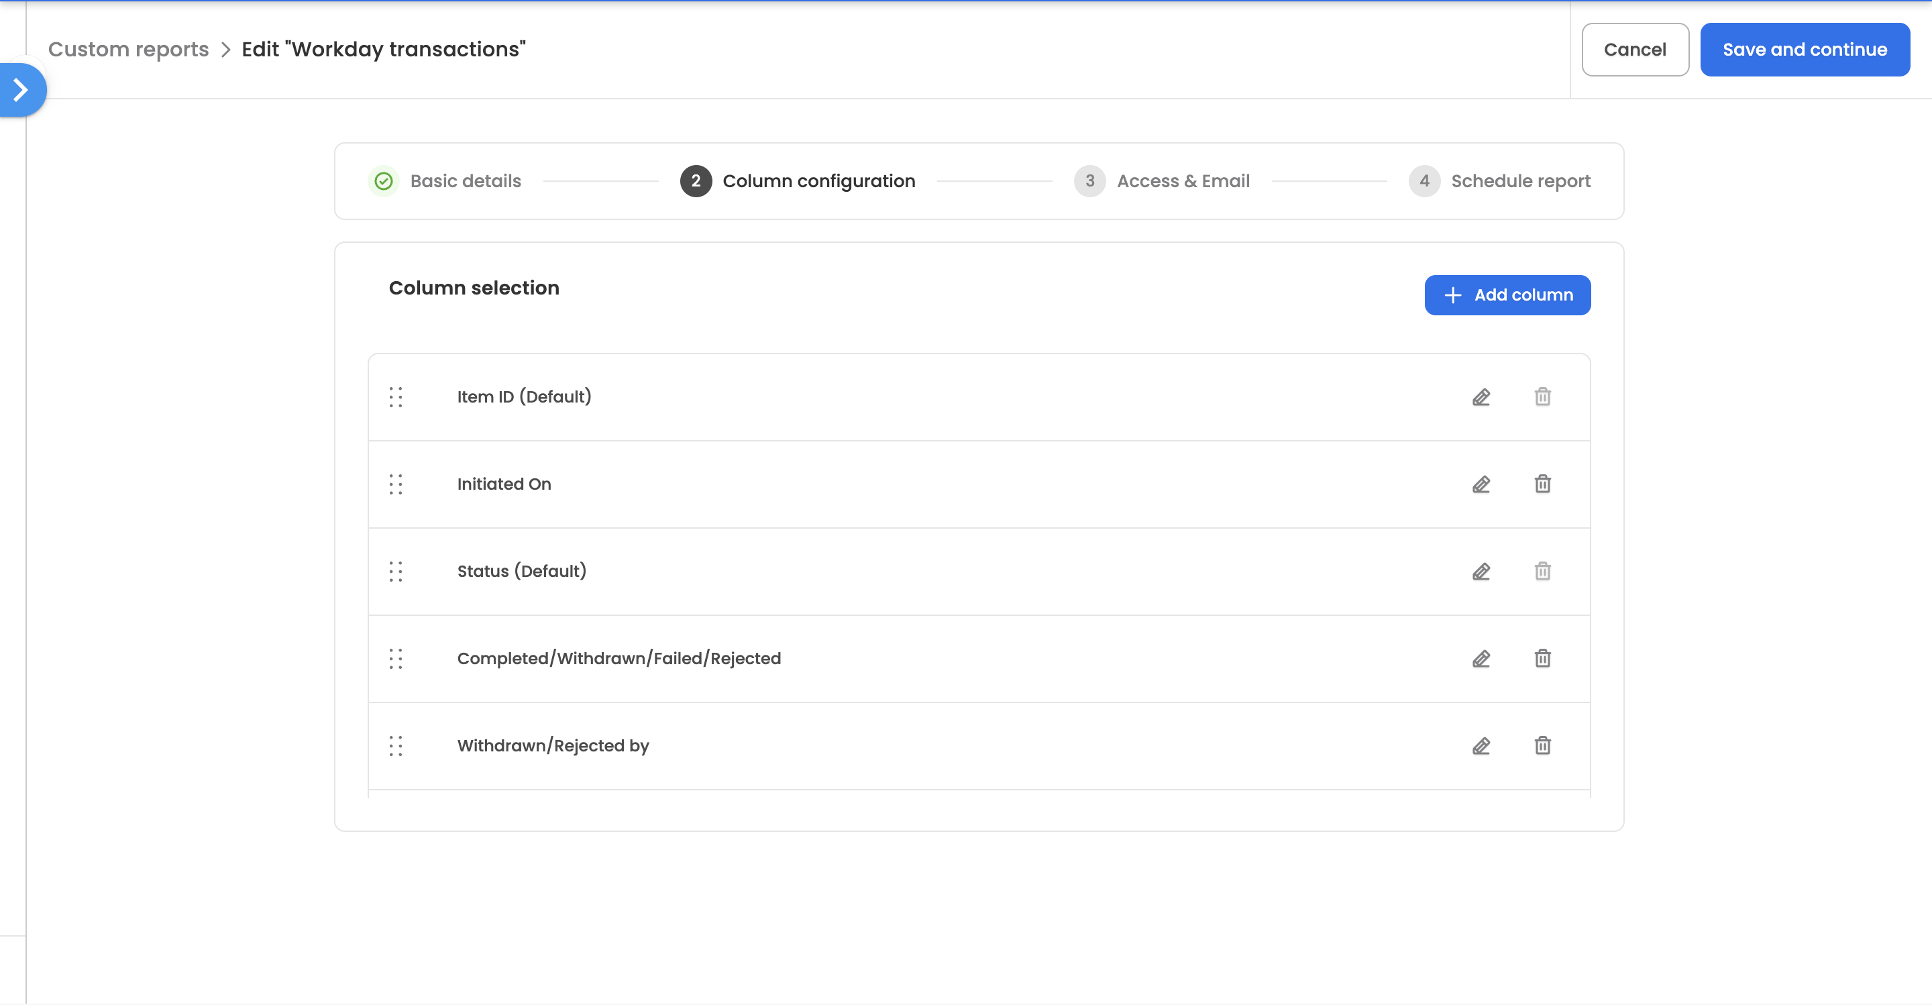
Task: Edit the Status (Default) column
Action: [x=1481, y=572]
